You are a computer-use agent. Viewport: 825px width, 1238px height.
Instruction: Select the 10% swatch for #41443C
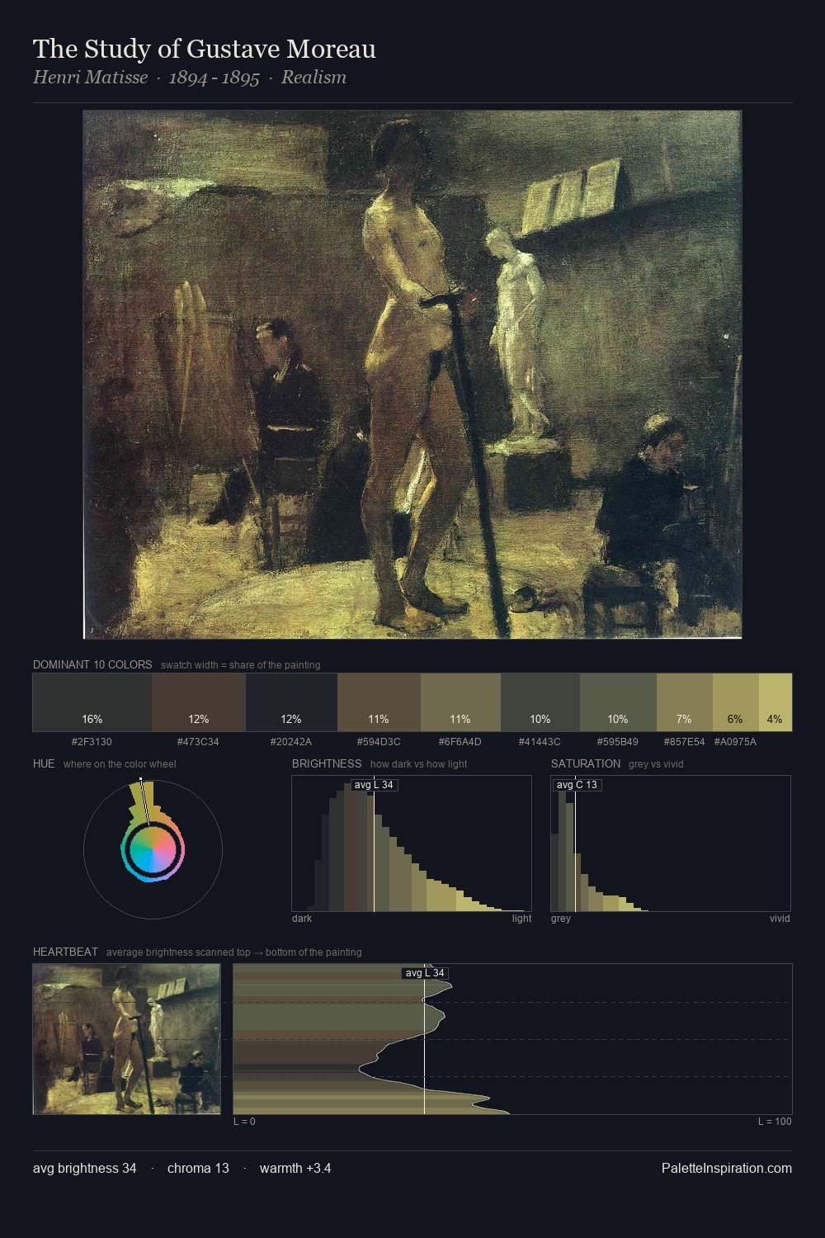(x=540, y=702)
